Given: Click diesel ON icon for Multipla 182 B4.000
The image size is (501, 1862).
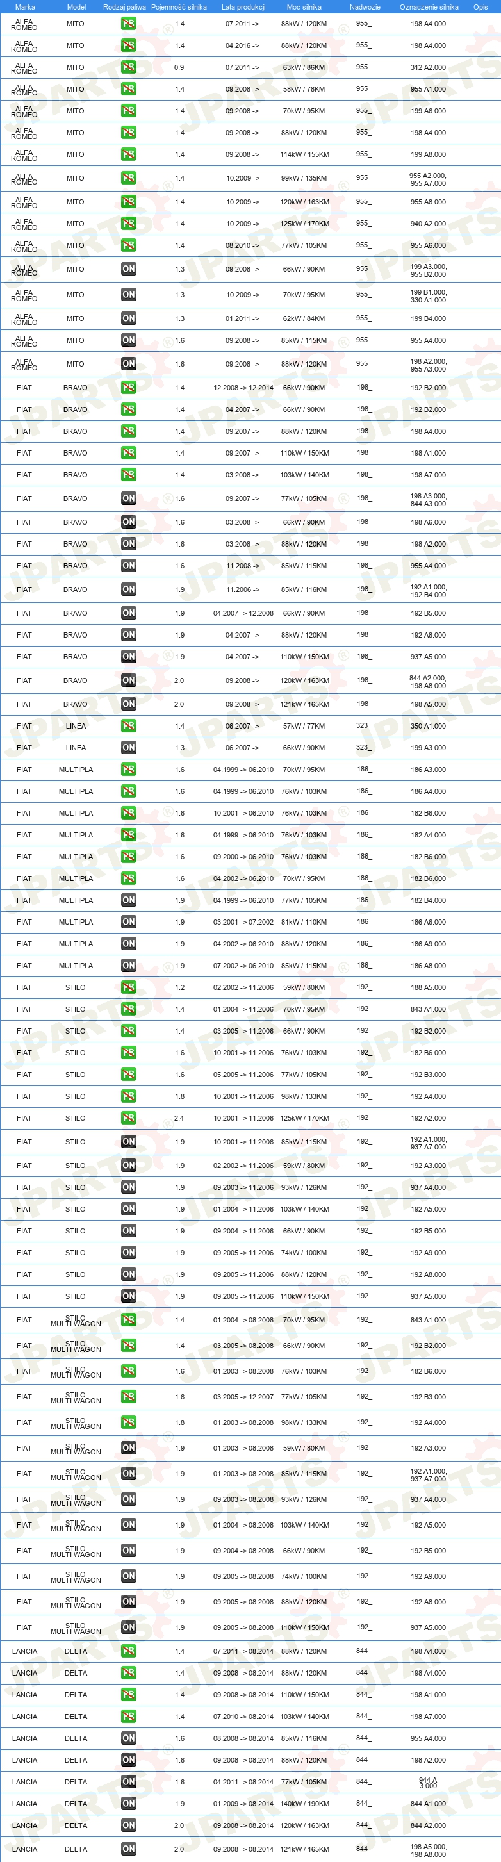Looking at the screenshot, I should pos(129,900).
